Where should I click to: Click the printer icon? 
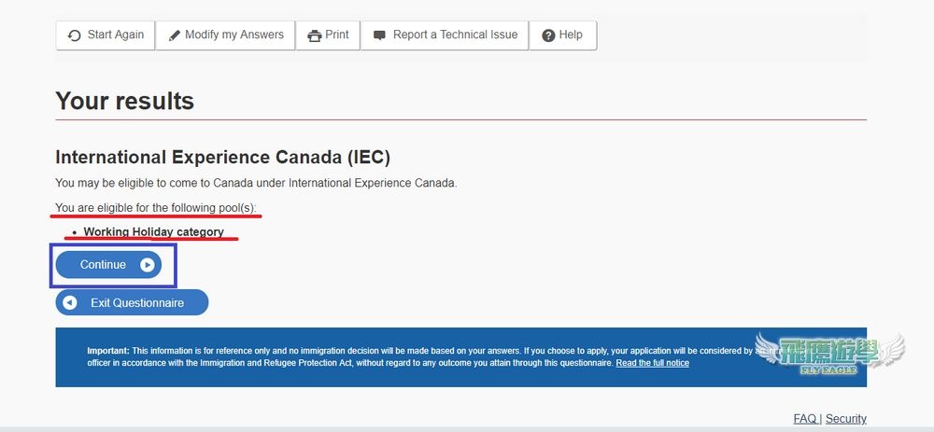coord(315,35)
